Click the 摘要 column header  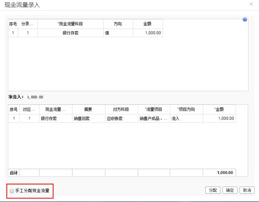point(89,109)
